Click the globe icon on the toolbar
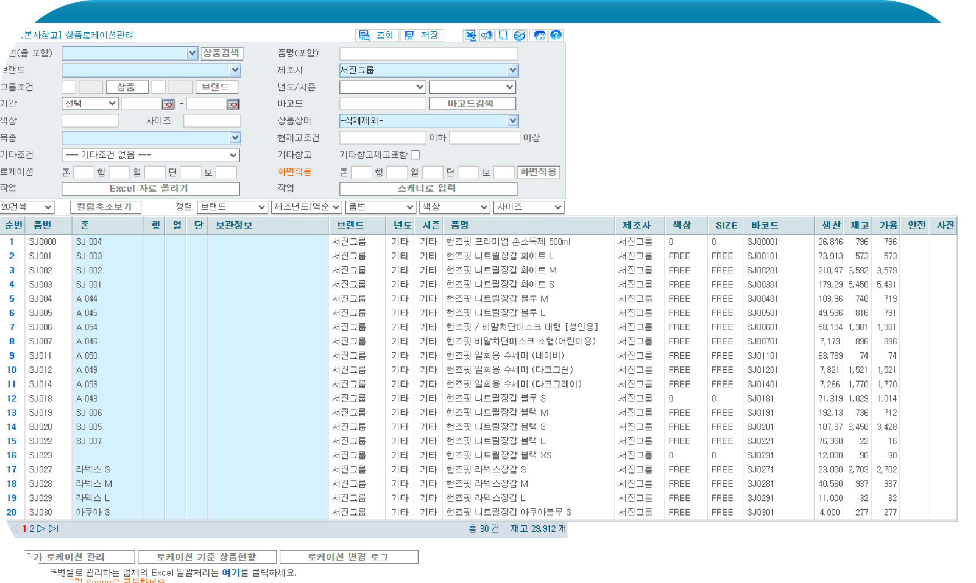 pyautogui.click(x=519, y=35)
